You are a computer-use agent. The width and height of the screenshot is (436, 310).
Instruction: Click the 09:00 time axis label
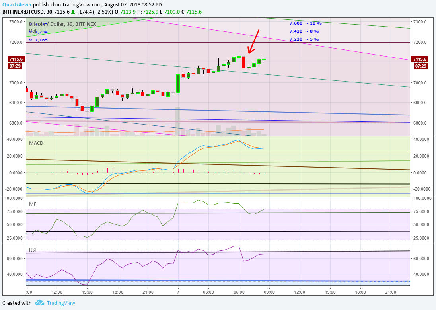coord(269,292)
